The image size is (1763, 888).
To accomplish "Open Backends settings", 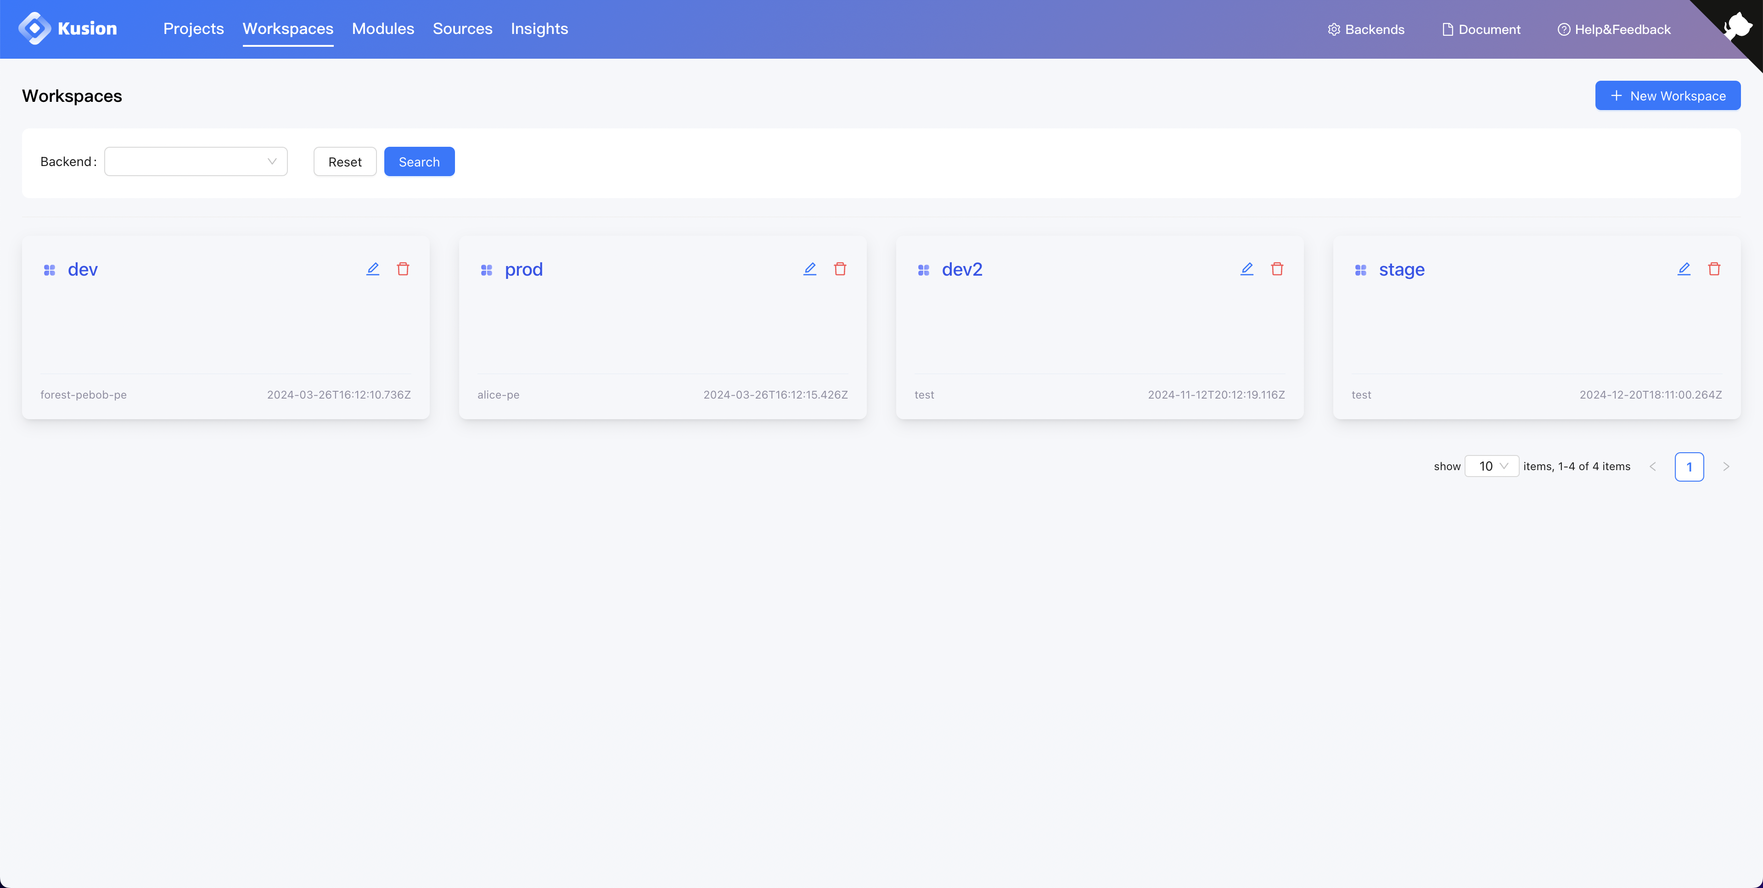I will coord(1365,29).
